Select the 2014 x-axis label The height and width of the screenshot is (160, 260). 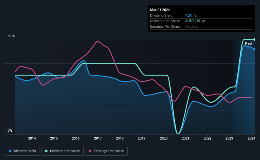pyautogui.click(x=32, y=138)
